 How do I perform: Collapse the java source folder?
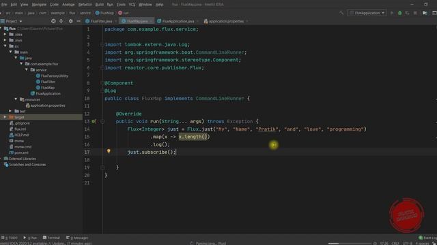(16, 58)
